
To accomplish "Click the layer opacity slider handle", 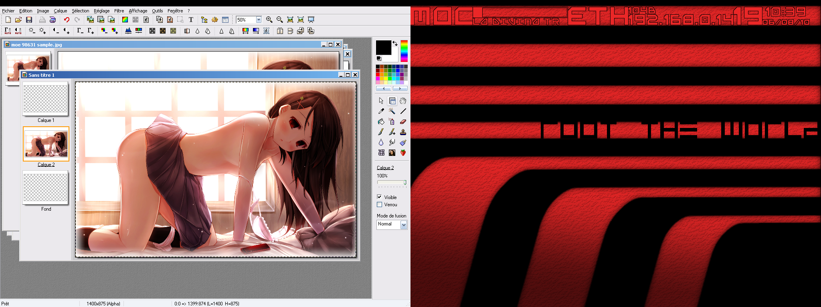I will click(405, 183).
